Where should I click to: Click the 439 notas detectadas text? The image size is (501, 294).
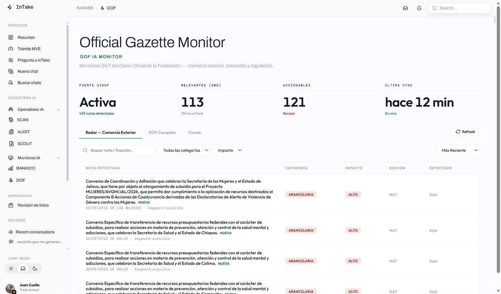[97, 113]
